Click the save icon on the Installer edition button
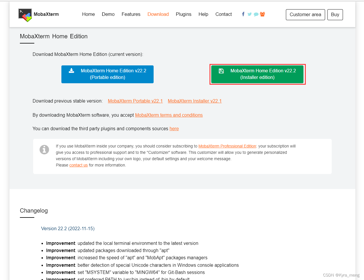Viewport: 364px width, 280px height. [x=221, y=71]
